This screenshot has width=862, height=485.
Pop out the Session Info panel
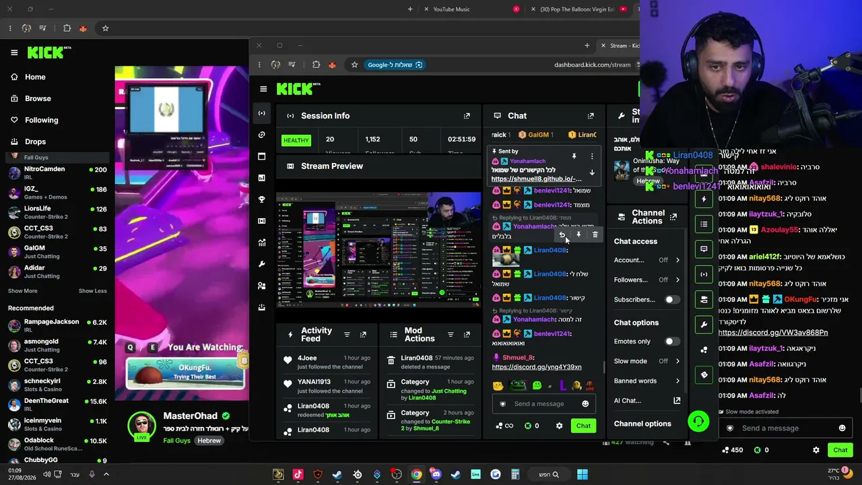467,116
